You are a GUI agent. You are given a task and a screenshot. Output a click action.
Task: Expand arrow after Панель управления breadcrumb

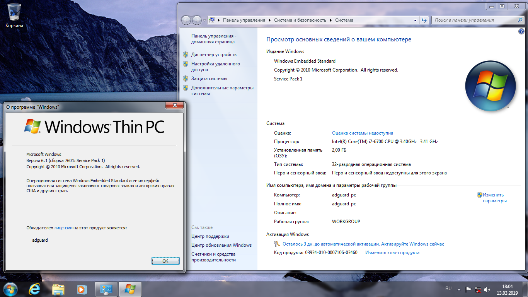270,20
